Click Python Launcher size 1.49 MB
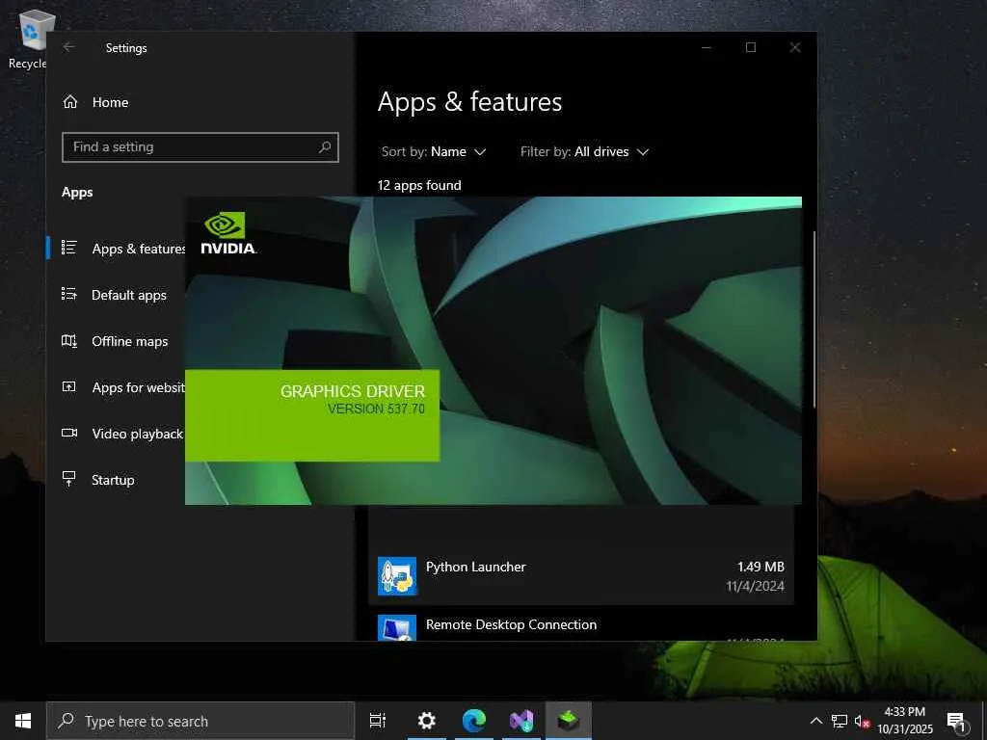The image size is (987, 740). [x=760, y=567]
